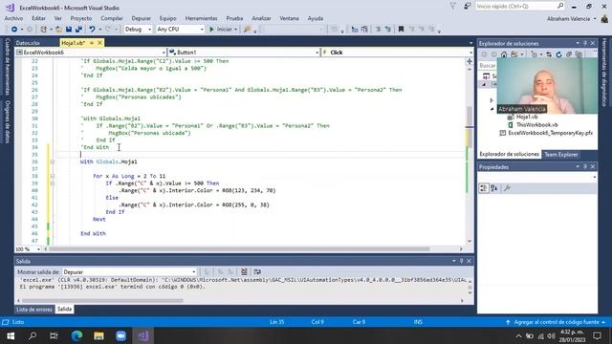Screen dimensions: 612x344
Task: Collapse the With Globals.Hoja1 code block
Action: [x=53, y=161]
